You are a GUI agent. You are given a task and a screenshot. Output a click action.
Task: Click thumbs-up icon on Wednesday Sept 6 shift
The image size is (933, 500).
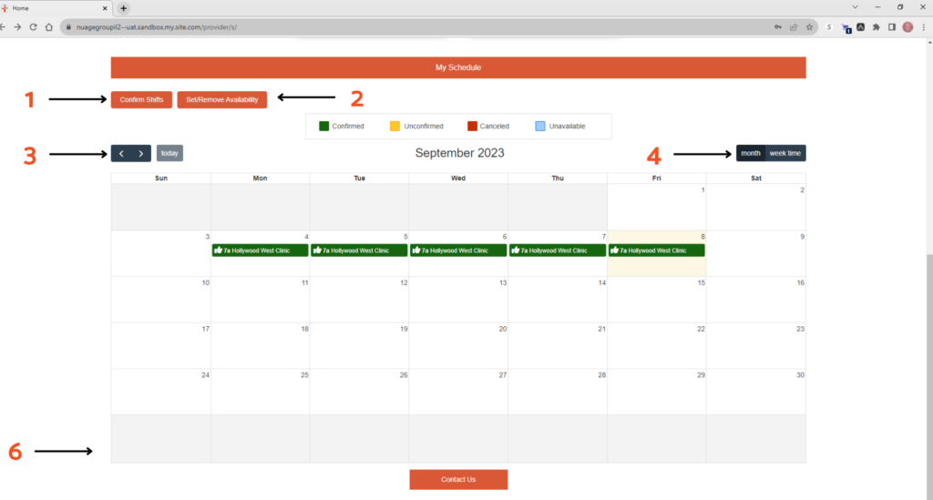tap(416, 250)
